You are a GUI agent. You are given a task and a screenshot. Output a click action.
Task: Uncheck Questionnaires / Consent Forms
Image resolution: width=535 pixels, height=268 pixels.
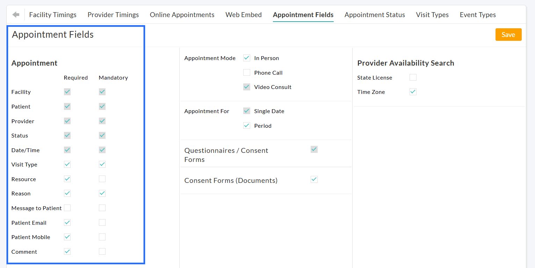314,149
